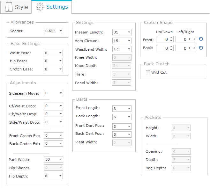
Task: Click the gear icon on Settings tab
Action: [x=40, y=7]
